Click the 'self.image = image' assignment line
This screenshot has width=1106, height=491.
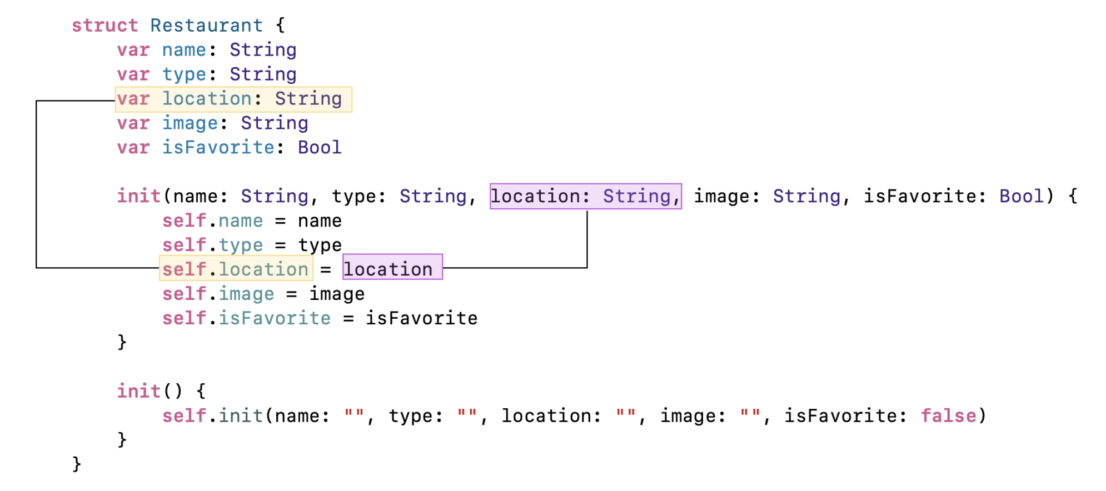click(x=263, y=294)
